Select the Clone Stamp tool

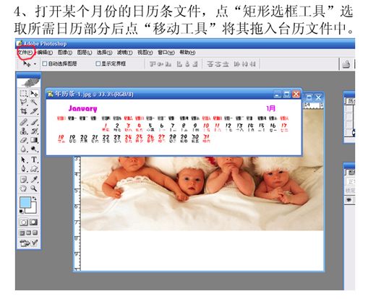click(x=24, y=131)
